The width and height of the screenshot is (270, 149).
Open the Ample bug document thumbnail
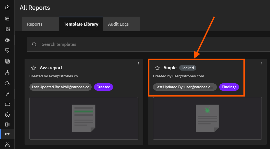207,118
